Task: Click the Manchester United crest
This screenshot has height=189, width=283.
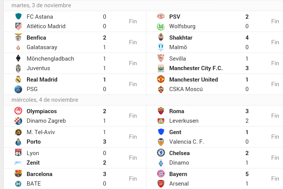Action: click(x=161, y=80)
